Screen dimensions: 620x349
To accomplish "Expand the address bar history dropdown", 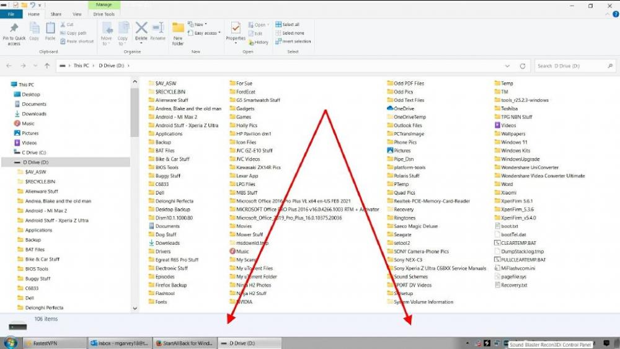I will tap(509, 66).
